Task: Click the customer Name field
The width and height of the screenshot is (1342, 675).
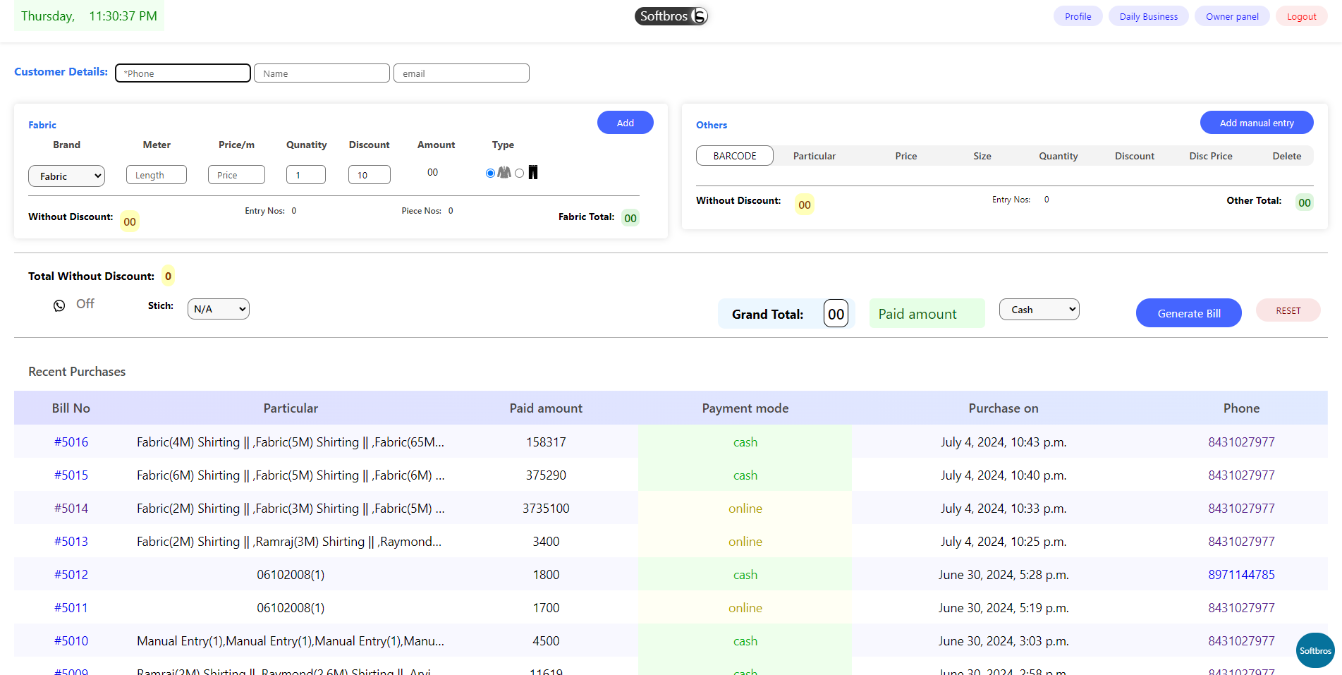Action: (x=322, y=73)
